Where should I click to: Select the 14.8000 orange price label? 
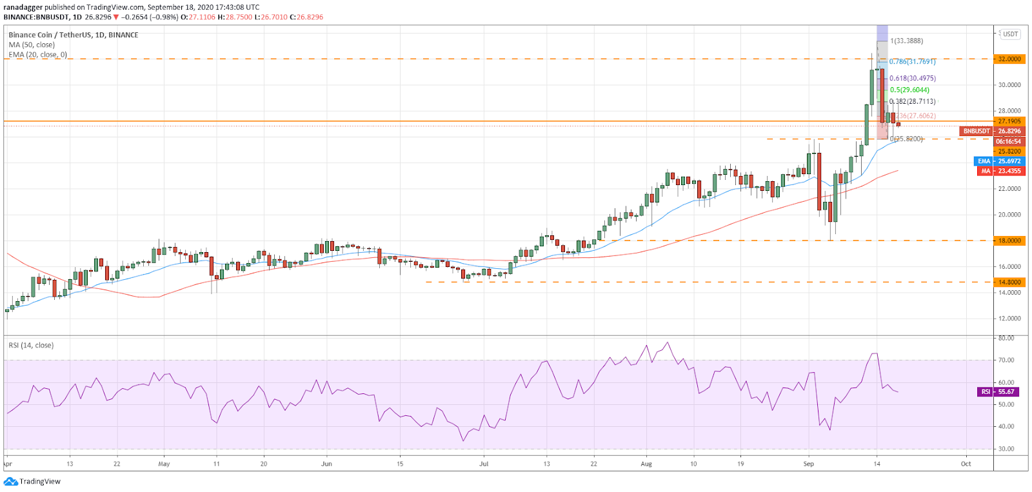pyautogui.click(x=1009, y=282)
